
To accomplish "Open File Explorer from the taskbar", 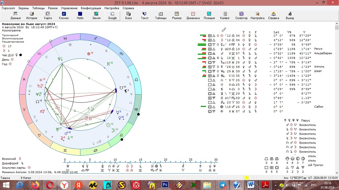I will tap(208, 185).
